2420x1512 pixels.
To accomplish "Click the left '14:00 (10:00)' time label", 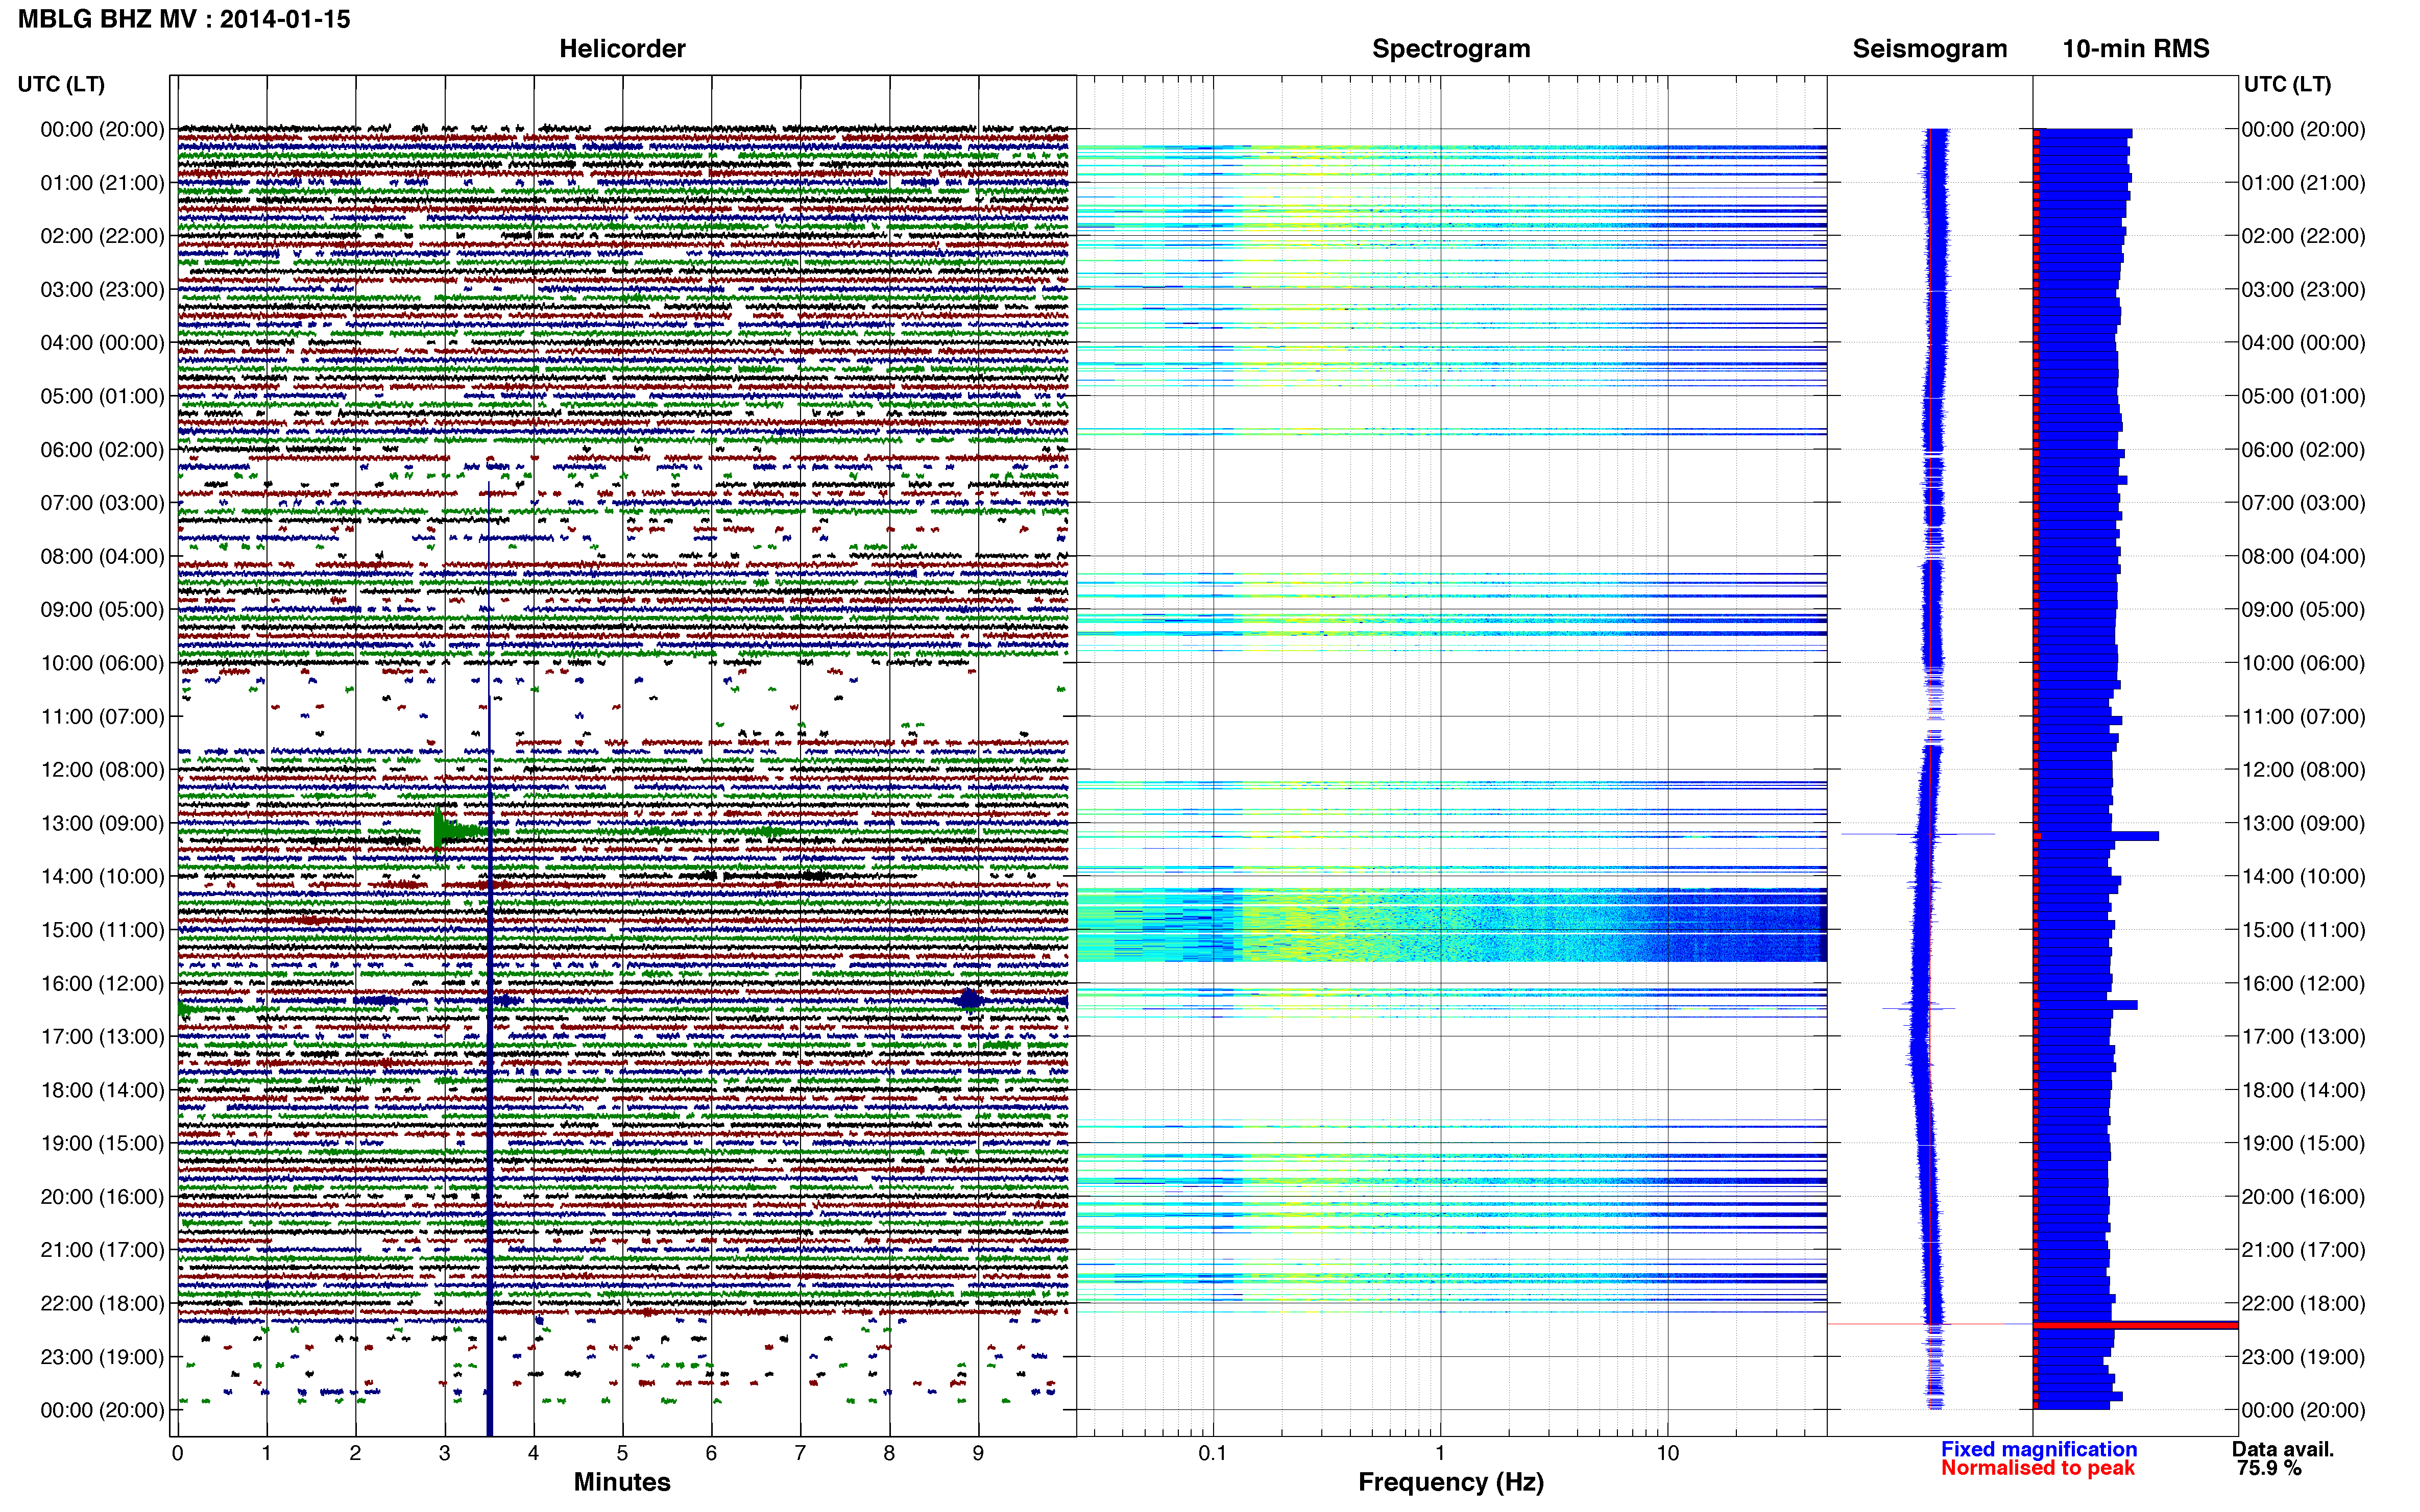I will (102, 876).
